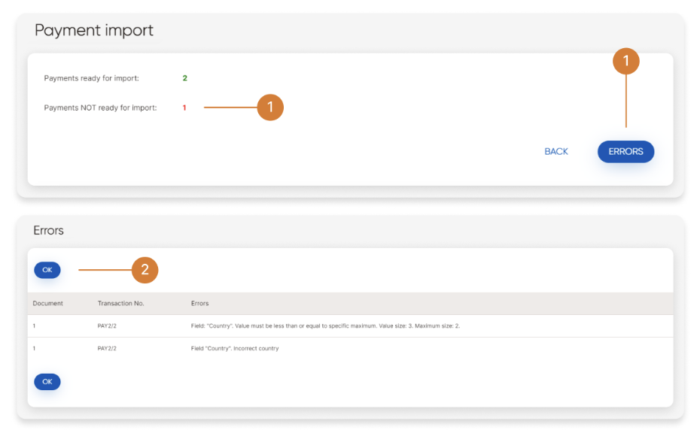
Task: Select PAY2/2 in the Incorrect country row
Action: click(107, 349)
